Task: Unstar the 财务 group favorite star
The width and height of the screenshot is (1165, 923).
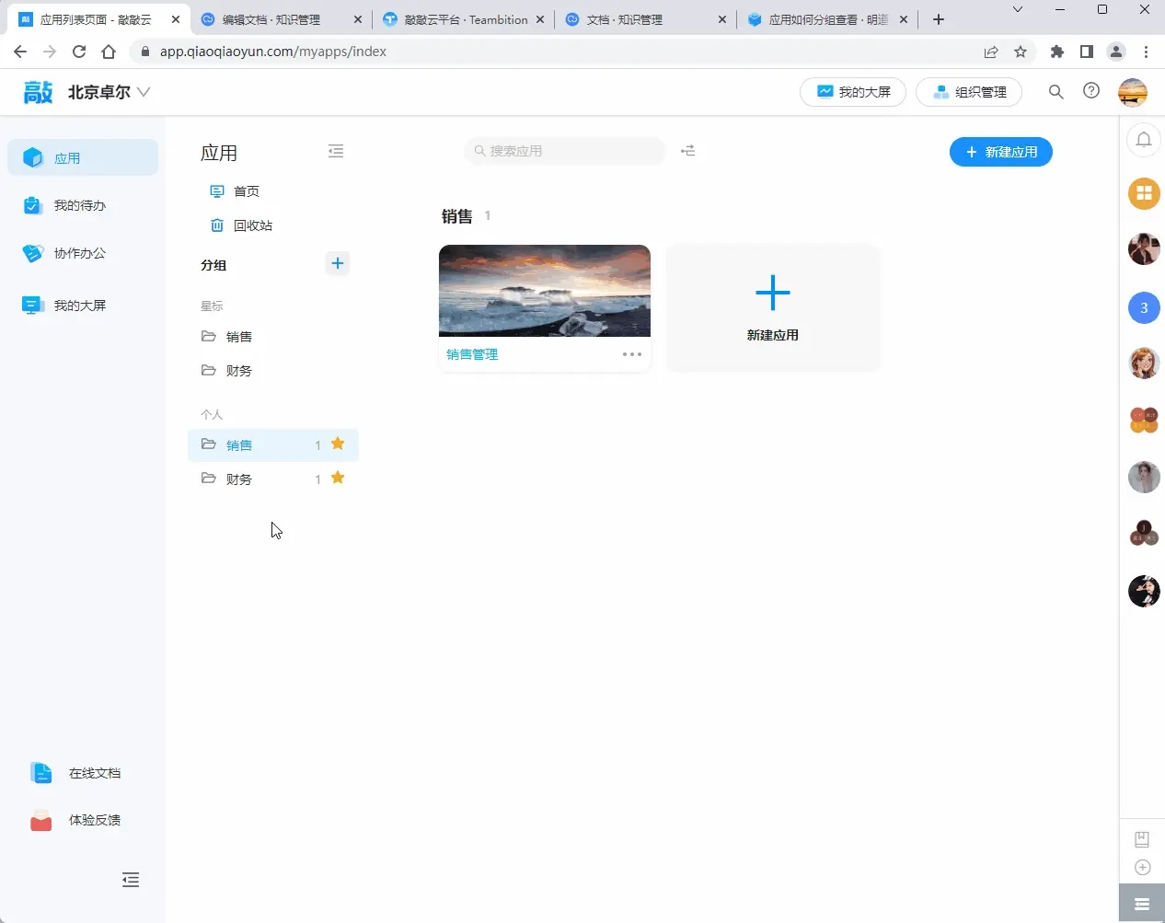Action: (338, 478)
